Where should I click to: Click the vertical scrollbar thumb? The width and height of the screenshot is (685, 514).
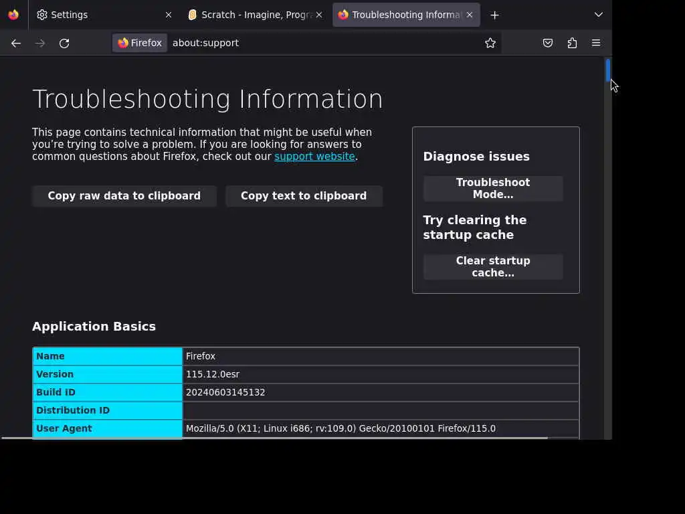click(x=607, y=70)
